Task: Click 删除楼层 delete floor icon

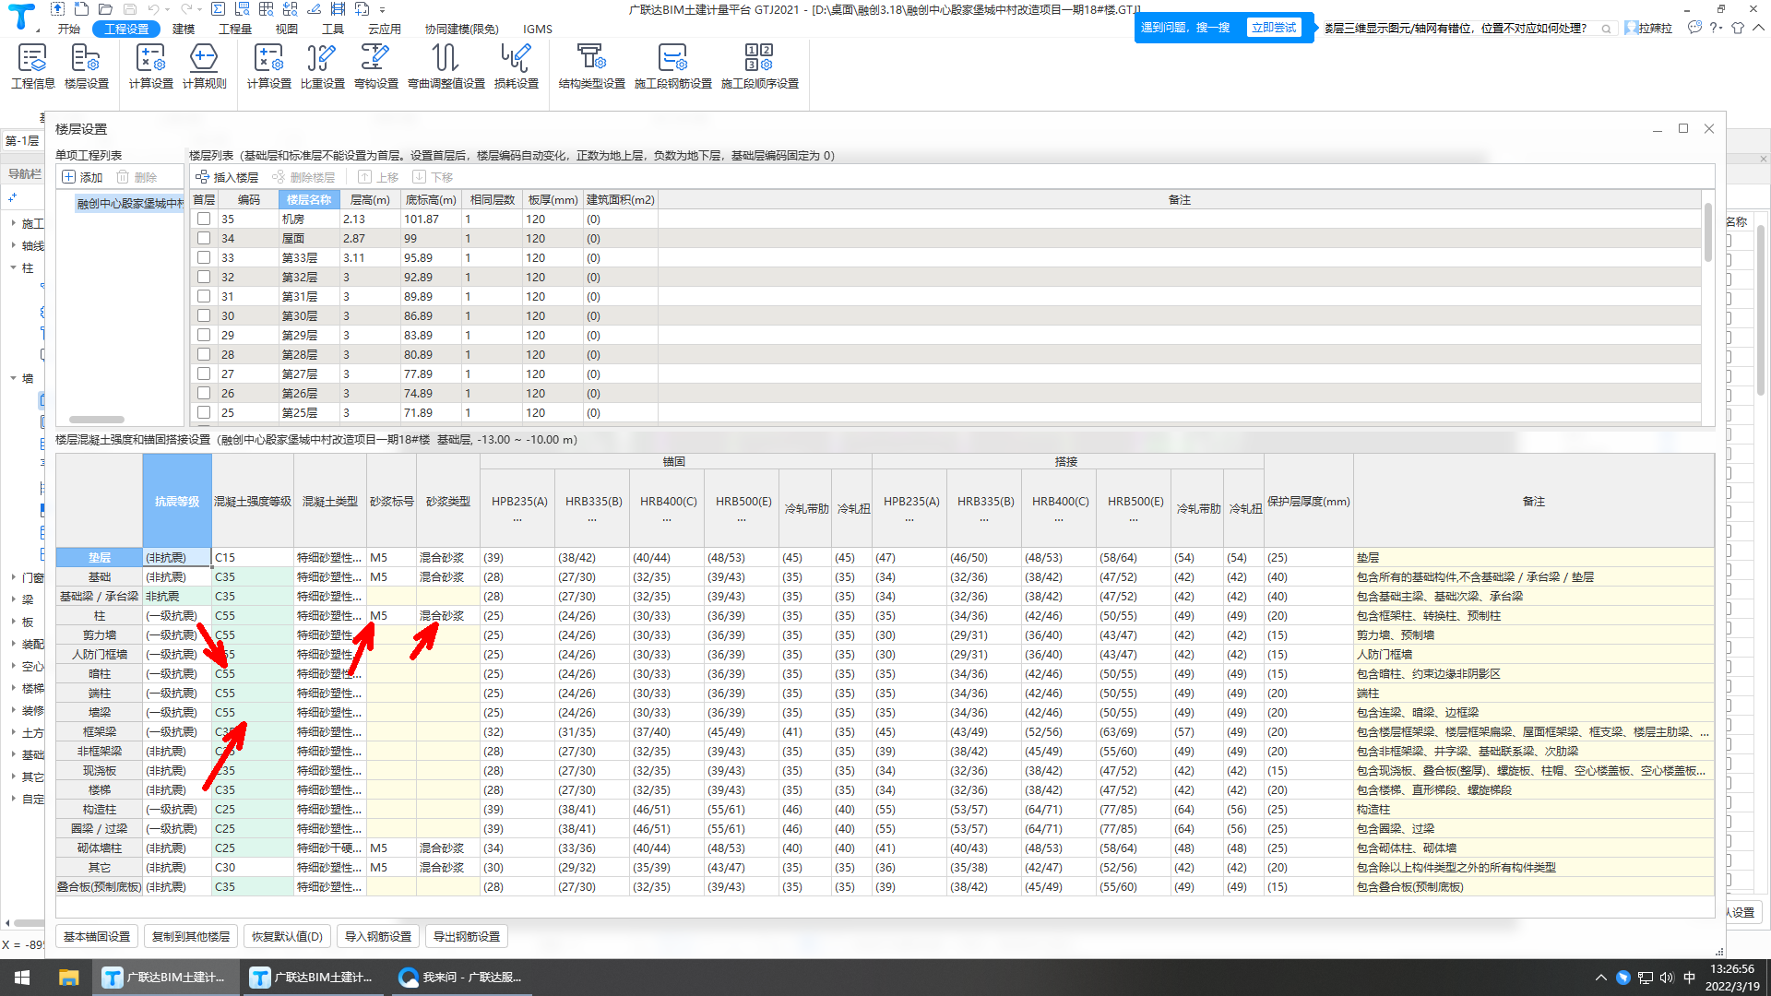Action: coord(303,177)
